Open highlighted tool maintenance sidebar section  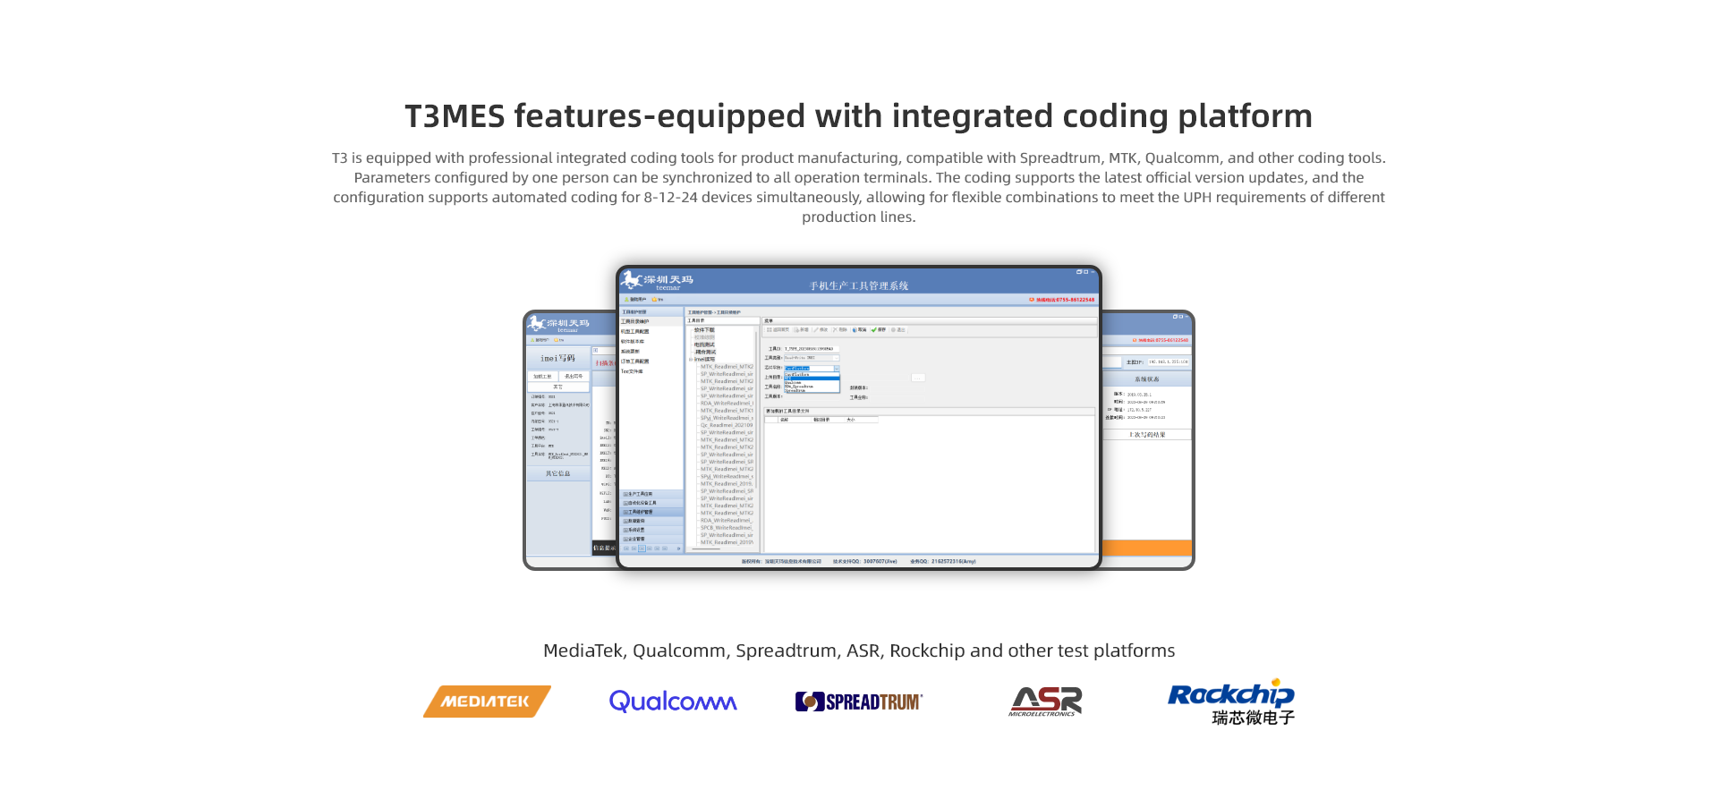pyautogui.click(x=640, y=512)
